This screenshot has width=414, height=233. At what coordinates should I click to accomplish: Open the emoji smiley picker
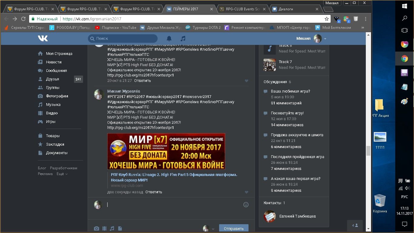[x=246, y=204]
